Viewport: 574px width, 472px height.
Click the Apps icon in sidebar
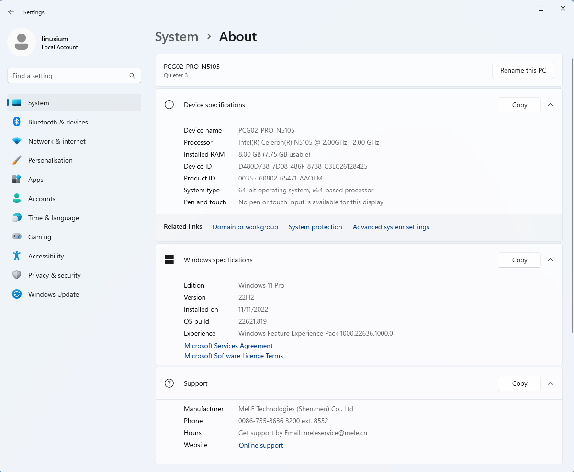17,179
